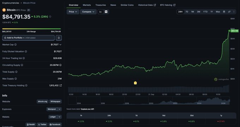Click the $84.79K current price label on chart
Viewport: 240px width, 127px height.
click(x=234, y=31)
